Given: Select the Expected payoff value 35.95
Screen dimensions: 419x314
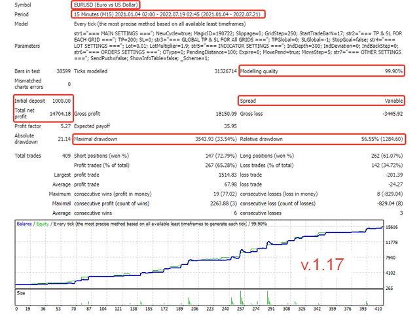Looking at the screenshot, I should [230, 126].
